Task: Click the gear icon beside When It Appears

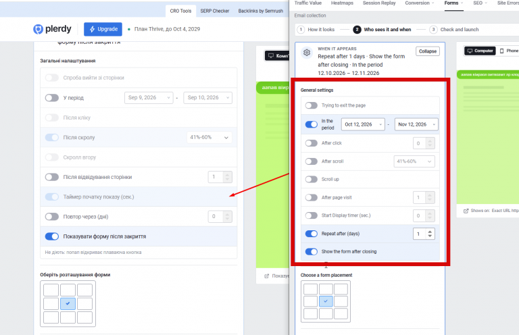Action: pyautogui.click(x=307, y=53)
